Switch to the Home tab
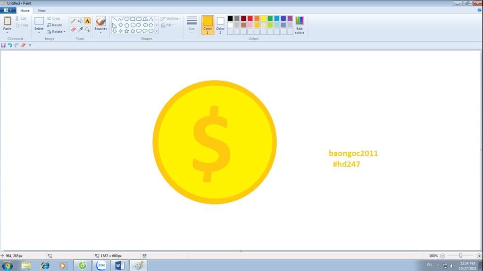Image resolution: width=483 pixels, height=271 pixels. (x=25, y=10)
